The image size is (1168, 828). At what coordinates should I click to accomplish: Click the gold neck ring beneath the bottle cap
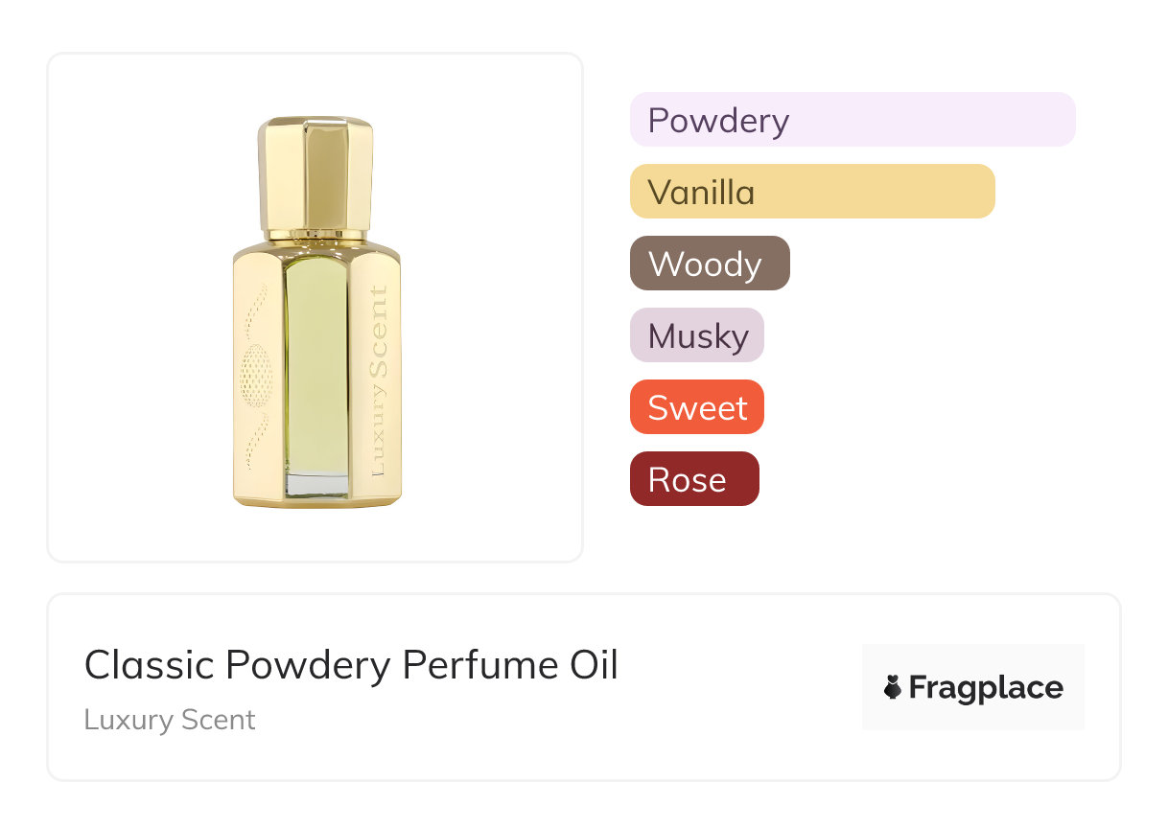[x=315, y=234]
